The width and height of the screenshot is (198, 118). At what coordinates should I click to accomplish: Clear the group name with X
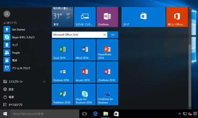(x=104, y=35)
